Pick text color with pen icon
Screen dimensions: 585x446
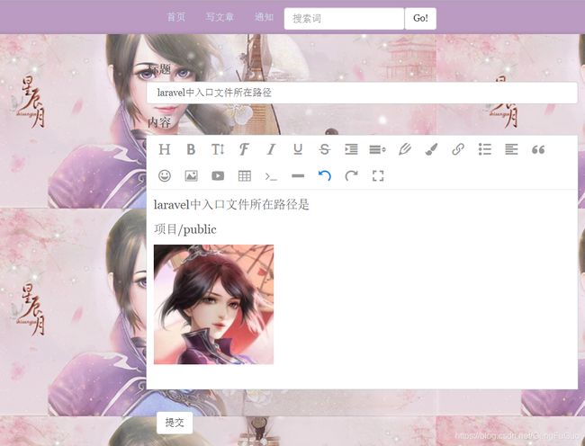(x=405, y=149)
